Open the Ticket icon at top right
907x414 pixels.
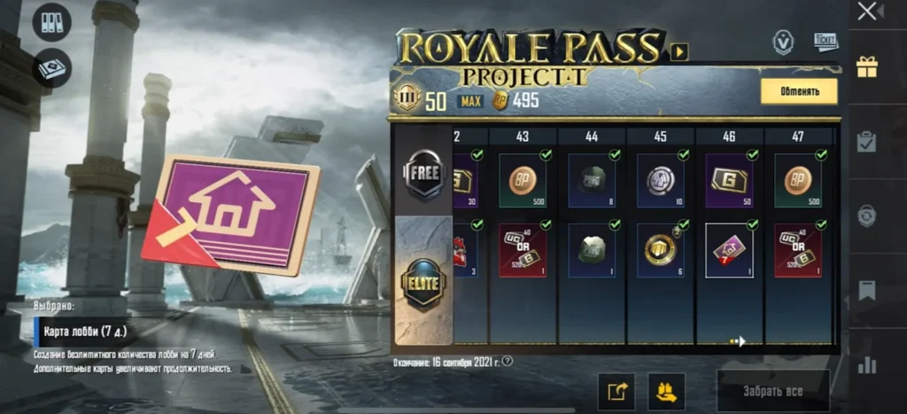[826, 42]
